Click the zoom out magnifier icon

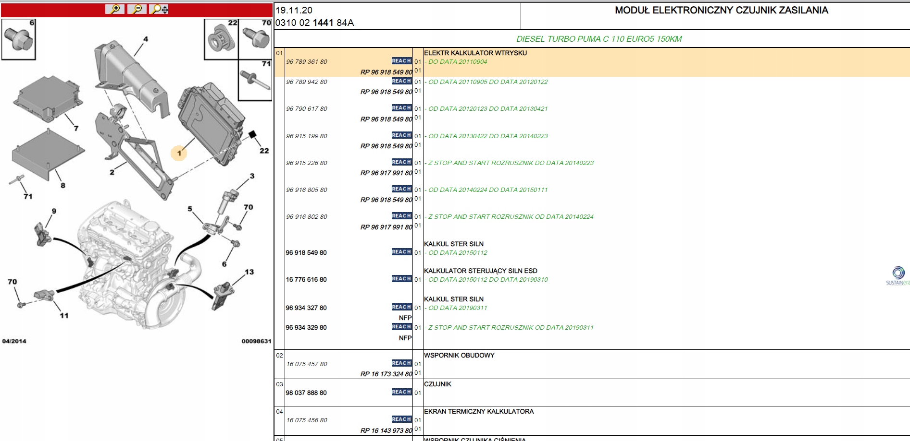coord(137,9)
